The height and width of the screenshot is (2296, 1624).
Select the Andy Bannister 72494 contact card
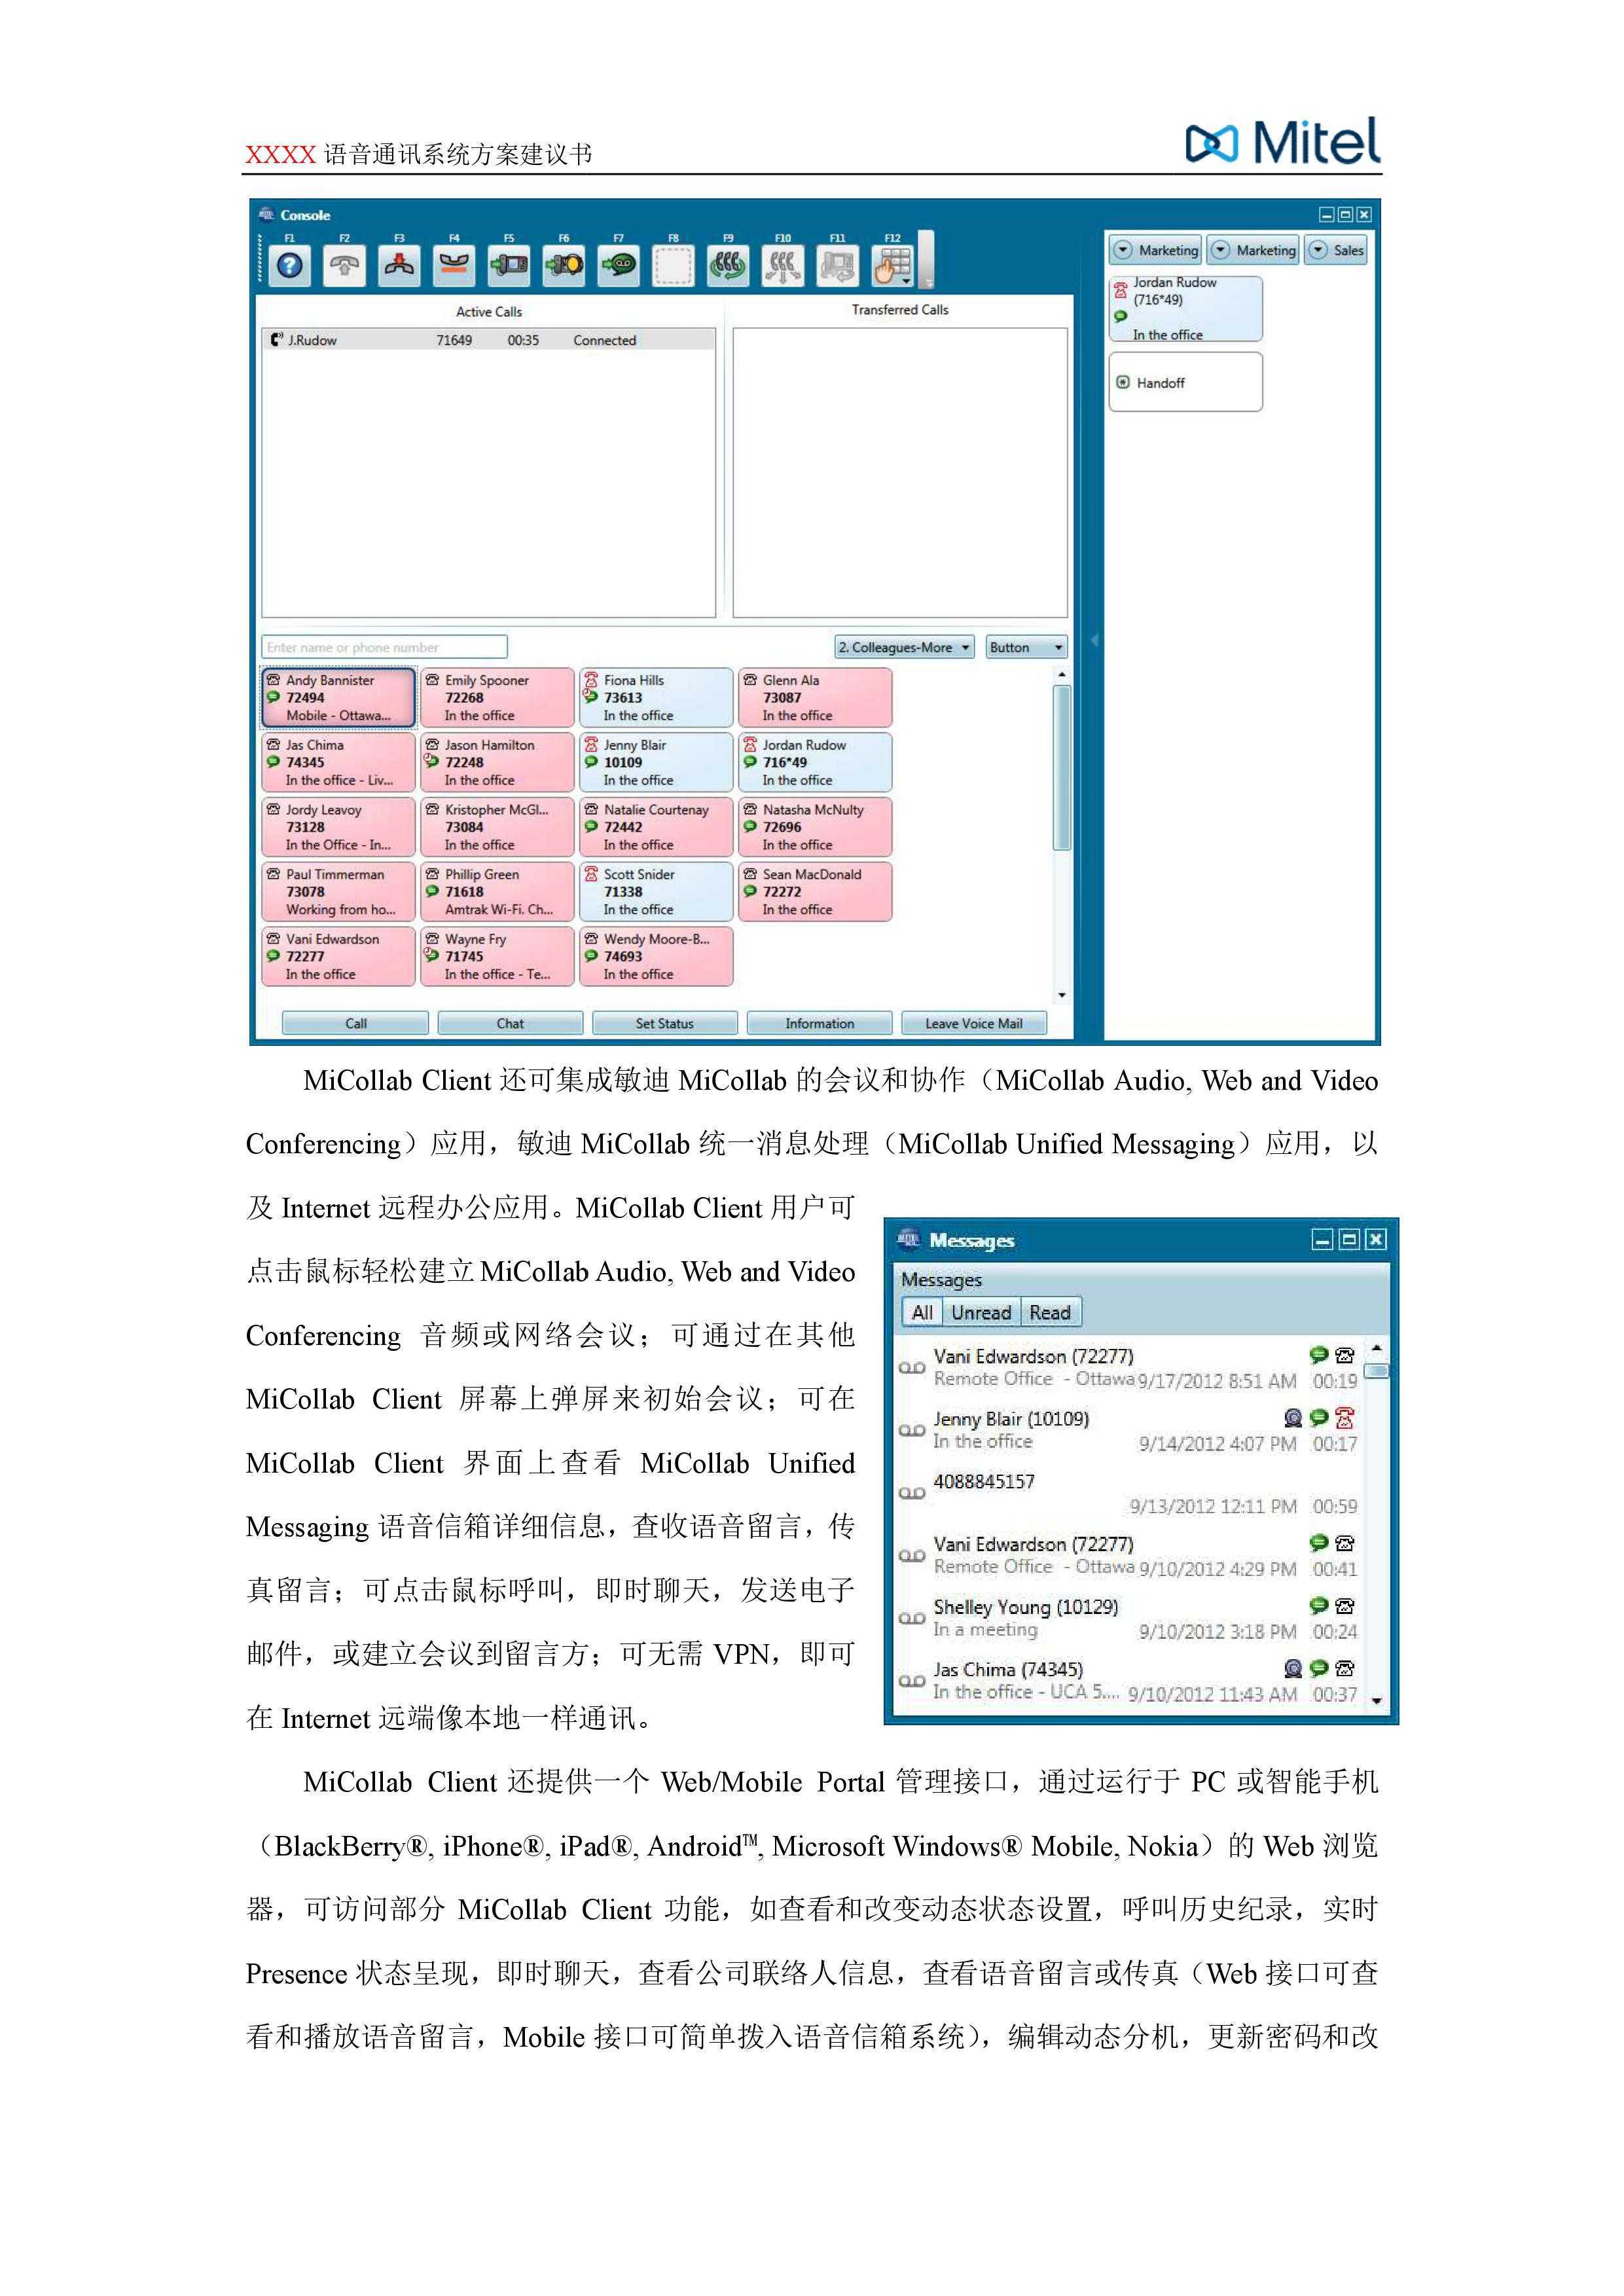338,697
